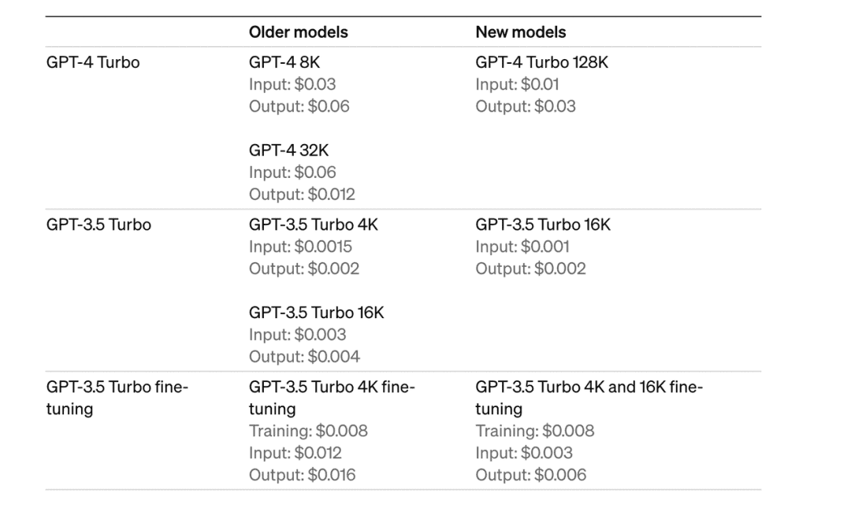Select the 'GPT-4 Turbo' row label
This screenshot has height=530, width=851.
[x=93, y=62]
